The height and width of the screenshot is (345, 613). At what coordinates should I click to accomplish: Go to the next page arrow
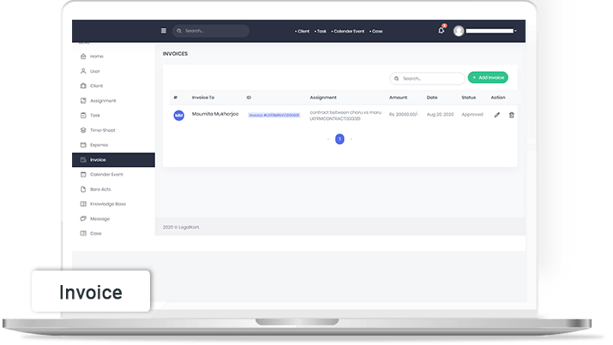[352, 139]
